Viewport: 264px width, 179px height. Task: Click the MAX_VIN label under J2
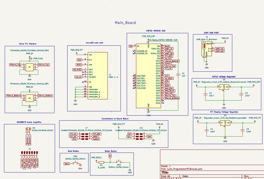coord(37,162)
